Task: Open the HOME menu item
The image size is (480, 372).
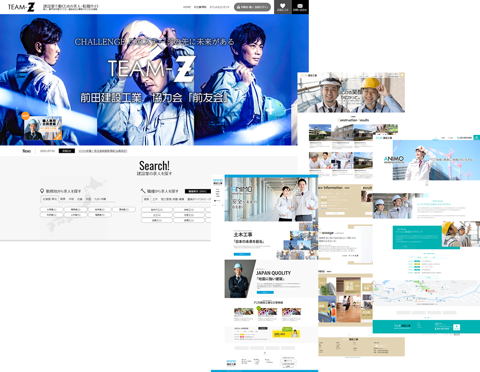Action: pos(187,8)
